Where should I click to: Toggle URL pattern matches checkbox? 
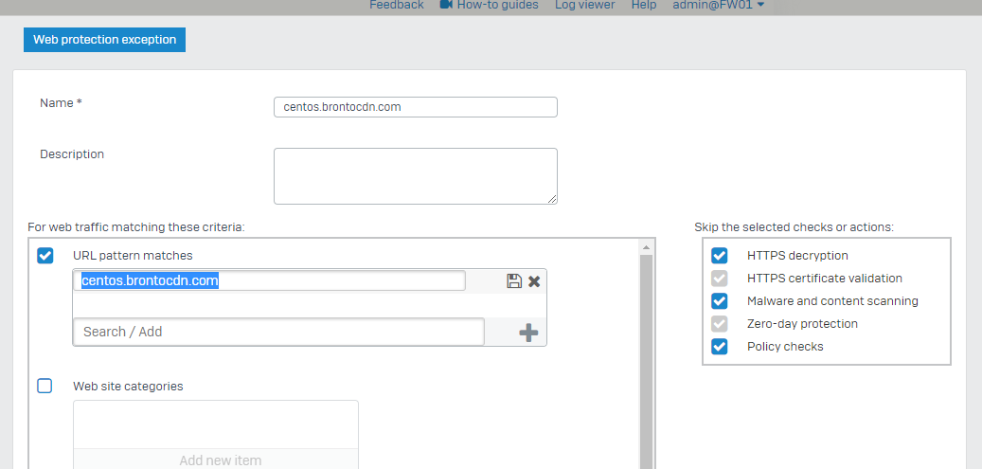click(x=45, y=255)
